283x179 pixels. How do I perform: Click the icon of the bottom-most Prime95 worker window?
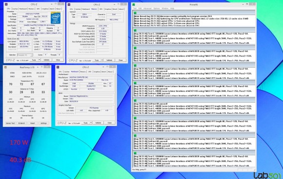click(135, 153)
